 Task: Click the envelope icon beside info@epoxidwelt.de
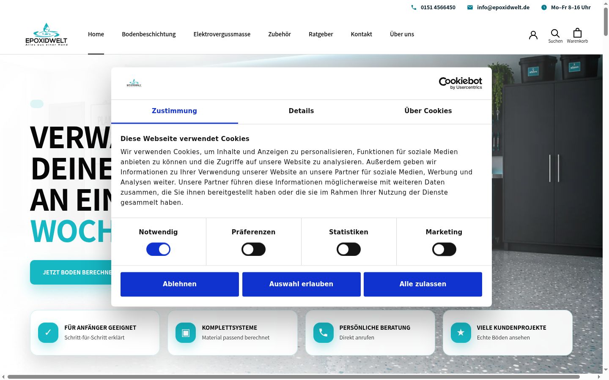click(470, 7)
